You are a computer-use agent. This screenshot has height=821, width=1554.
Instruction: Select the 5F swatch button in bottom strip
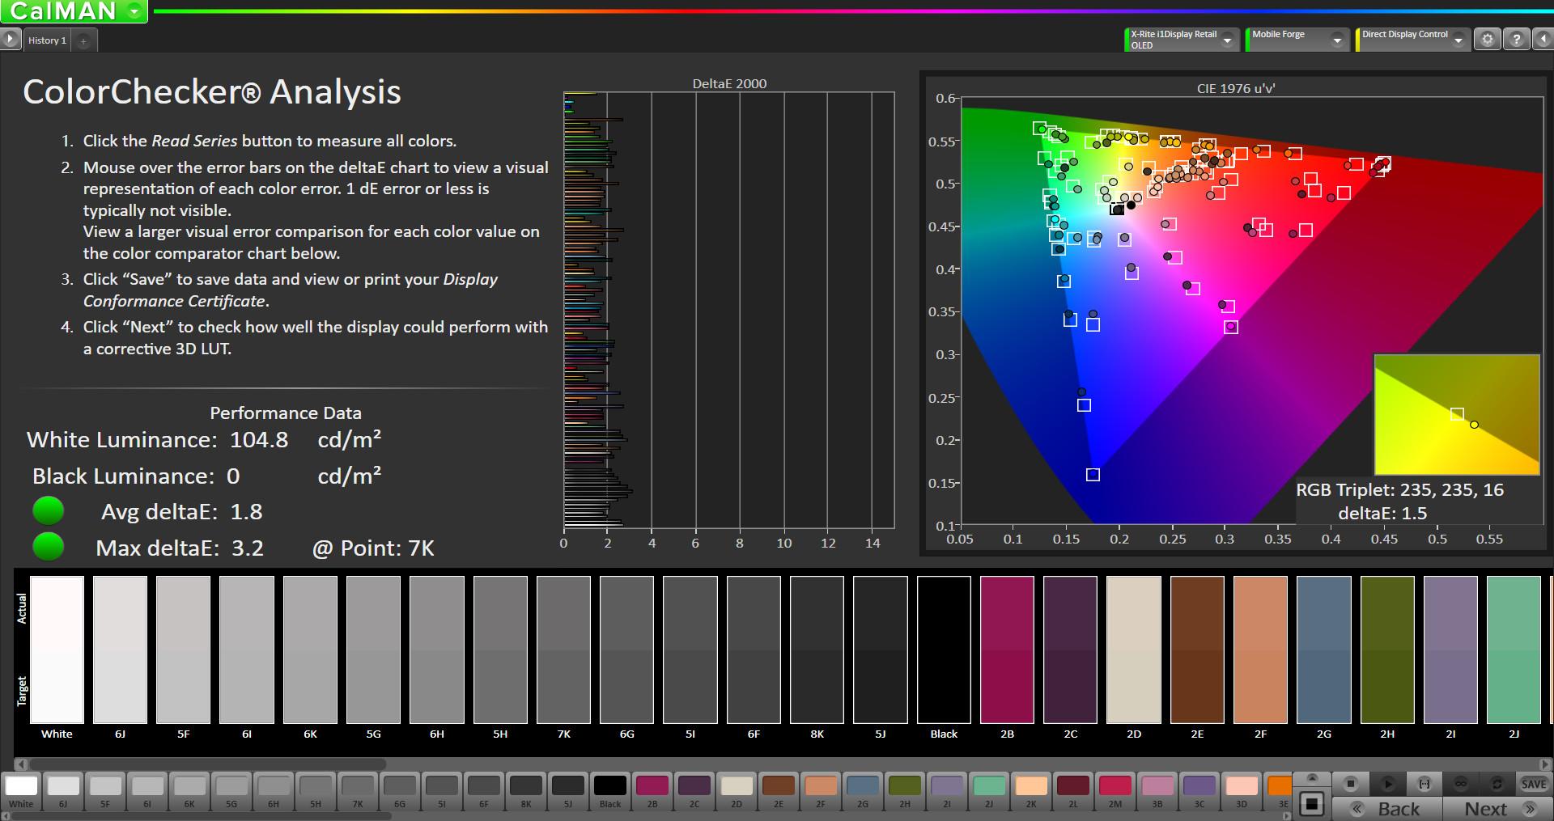click(x=105, y=792)
